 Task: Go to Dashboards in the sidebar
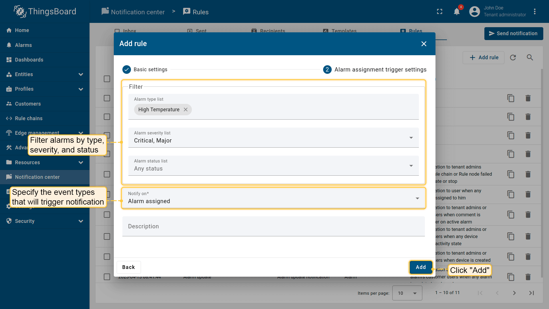tap(29, 60)
